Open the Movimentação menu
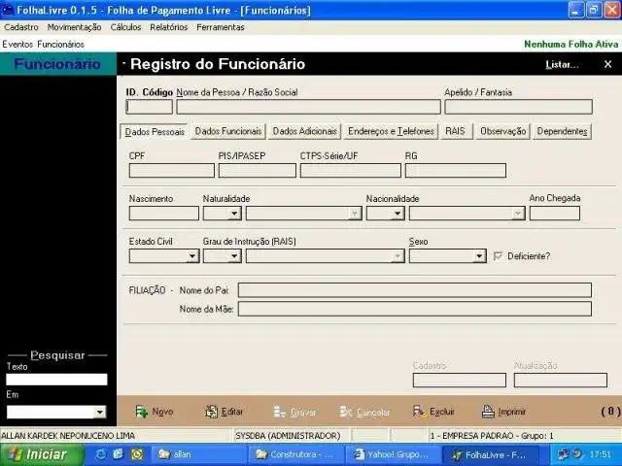Viewport: 622px width, 466px height. [x=74, y=27]
